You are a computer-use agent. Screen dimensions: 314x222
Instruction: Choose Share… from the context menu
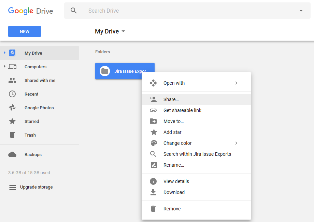(x=171, y=99)
